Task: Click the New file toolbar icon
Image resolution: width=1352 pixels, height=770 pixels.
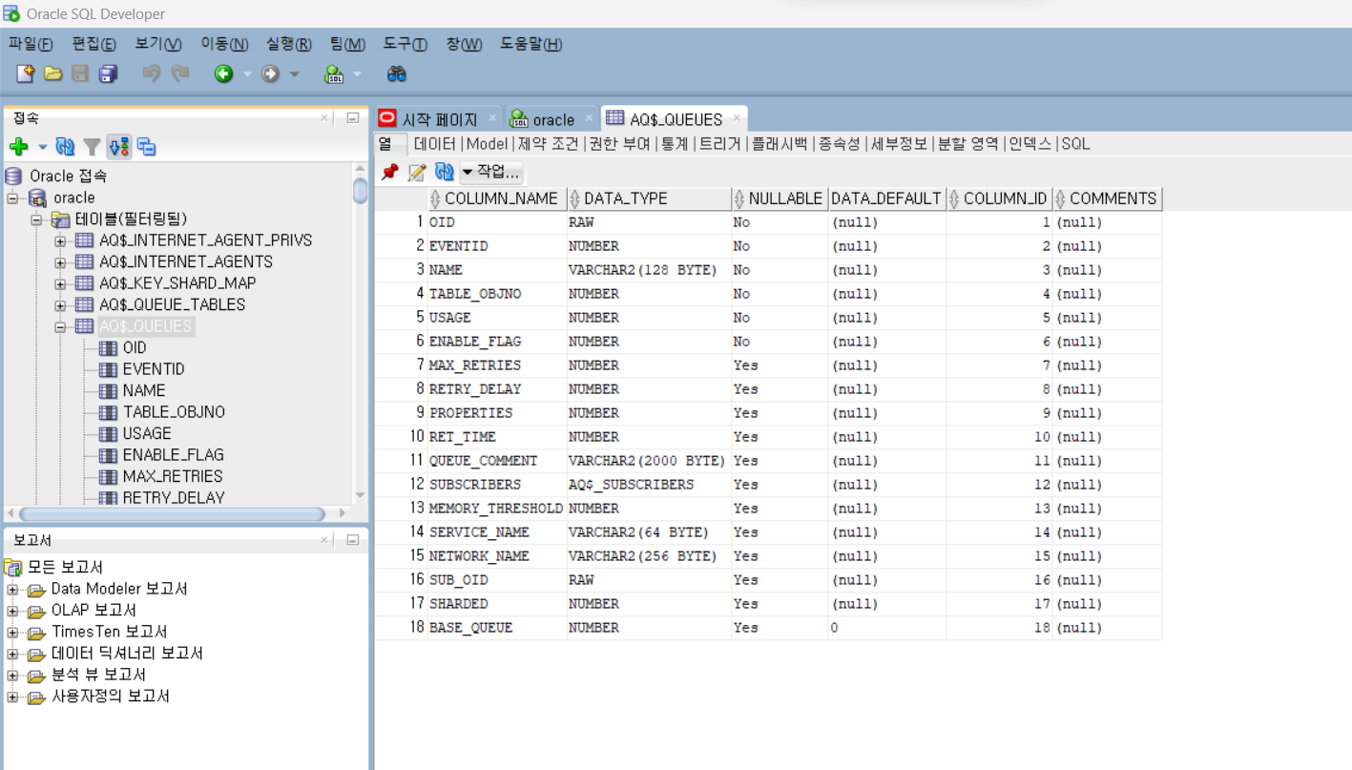Action: point(26,73)
